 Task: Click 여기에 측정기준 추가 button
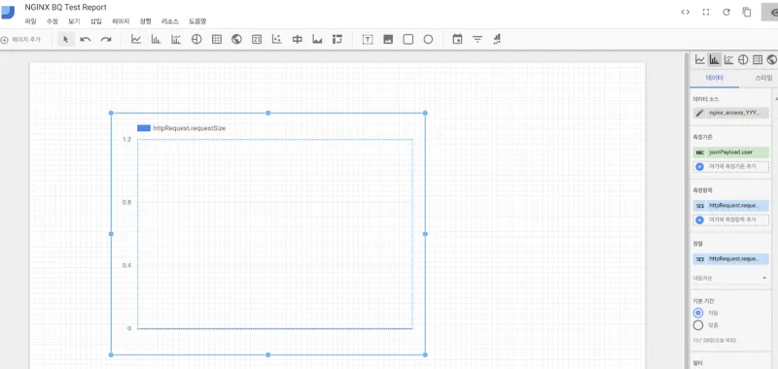[x=731, y=167]
